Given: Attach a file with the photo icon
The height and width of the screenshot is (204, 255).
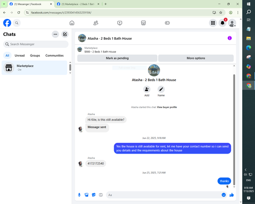Looking at the screenshot, I should (x=87, y=195).
